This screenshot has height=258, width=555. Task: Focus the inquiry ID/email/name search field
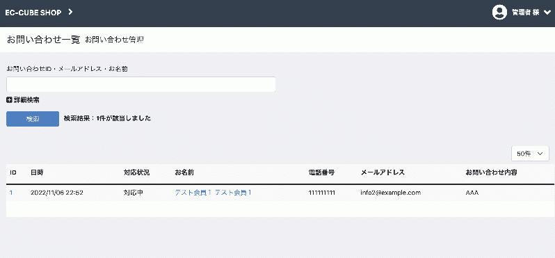141,85
